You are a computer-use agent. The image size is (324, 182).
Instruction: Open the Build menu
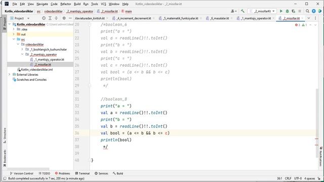[x=77, y=4]
